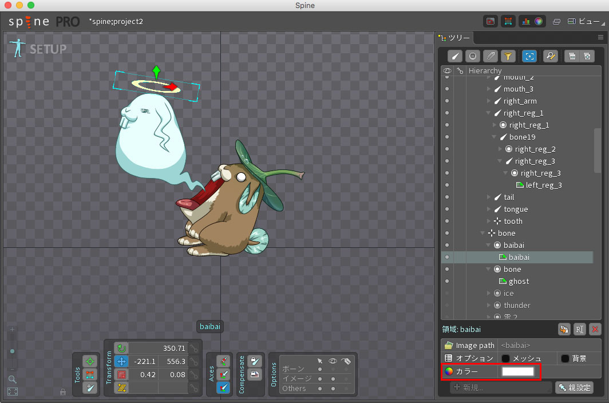Click the yellow funnel filter icon

(x=508, y=56)
